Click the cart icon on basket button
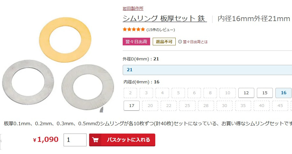This screenshot has height=154, width=292. coord(95,140)
